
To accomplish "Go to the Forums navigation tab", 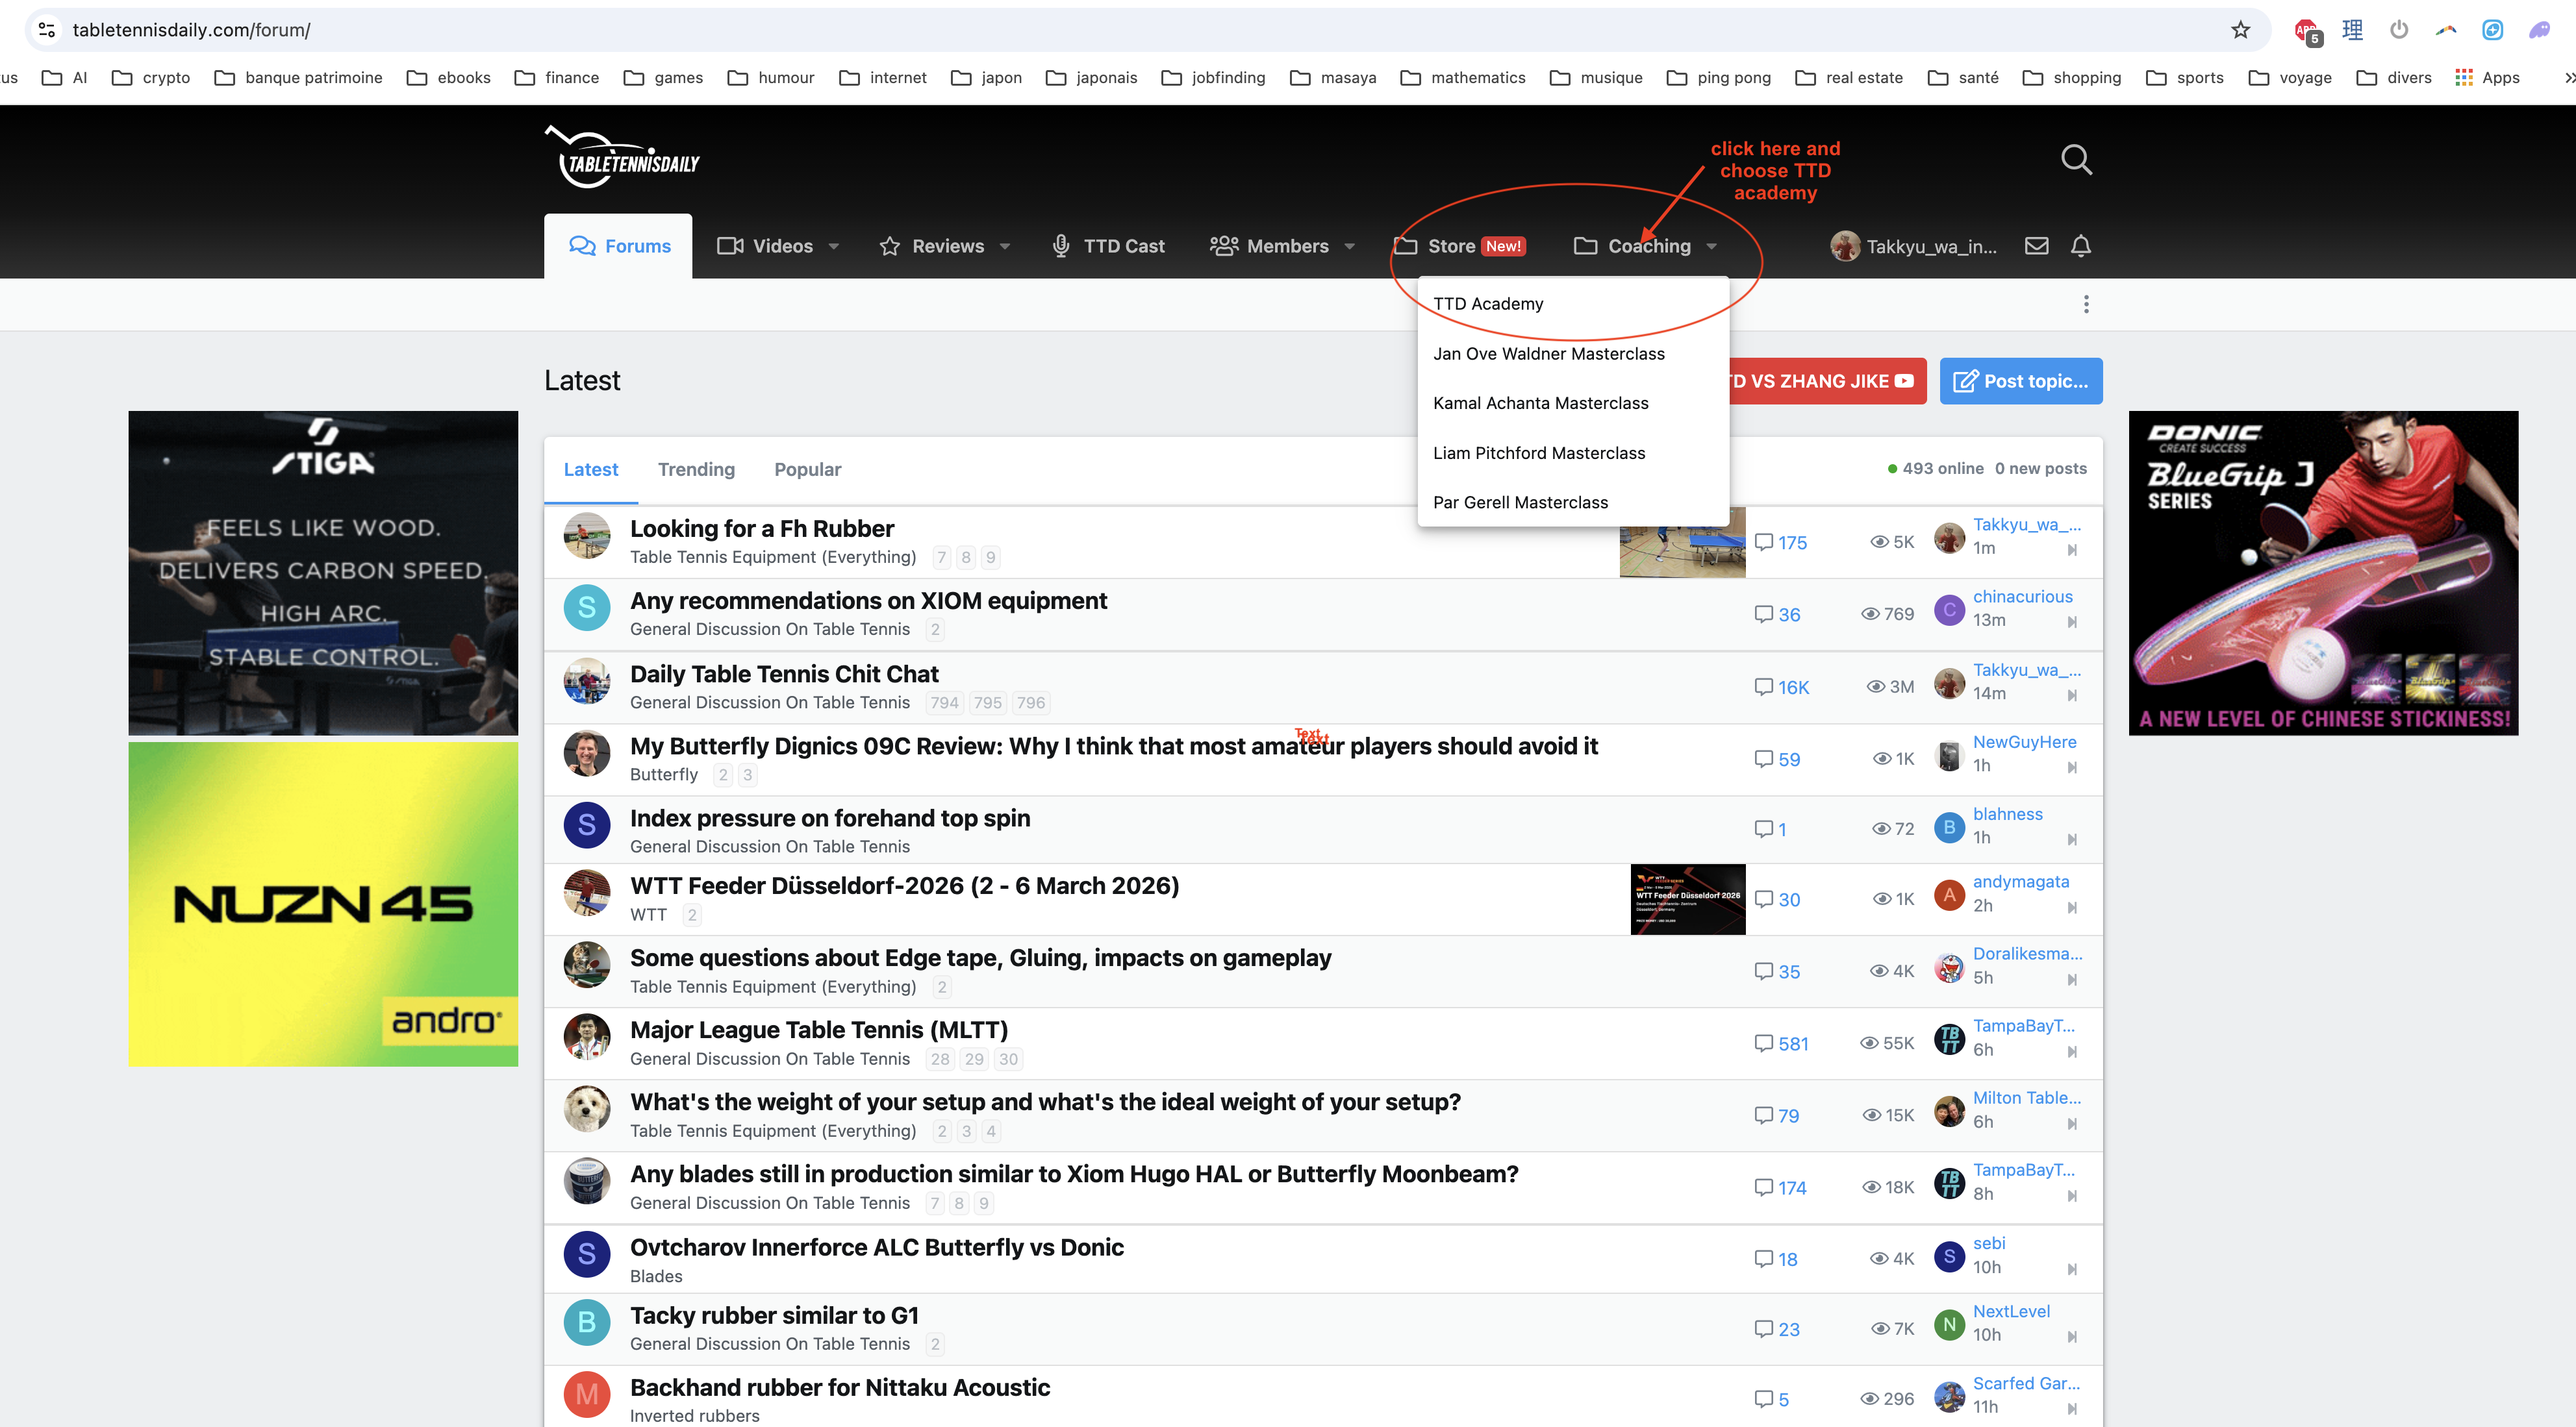I will pyautogui.click(x=619, y=246).
